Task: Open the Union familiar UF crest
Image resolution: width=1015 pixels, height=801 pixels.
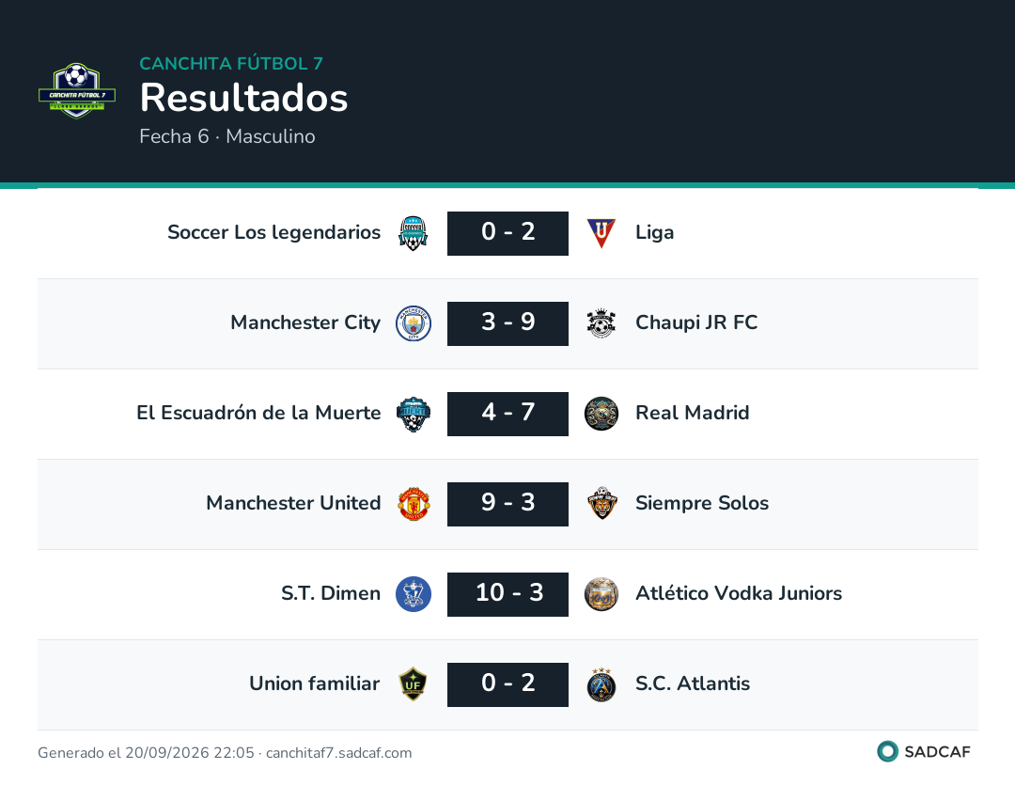Action: (x=413, y=683)
